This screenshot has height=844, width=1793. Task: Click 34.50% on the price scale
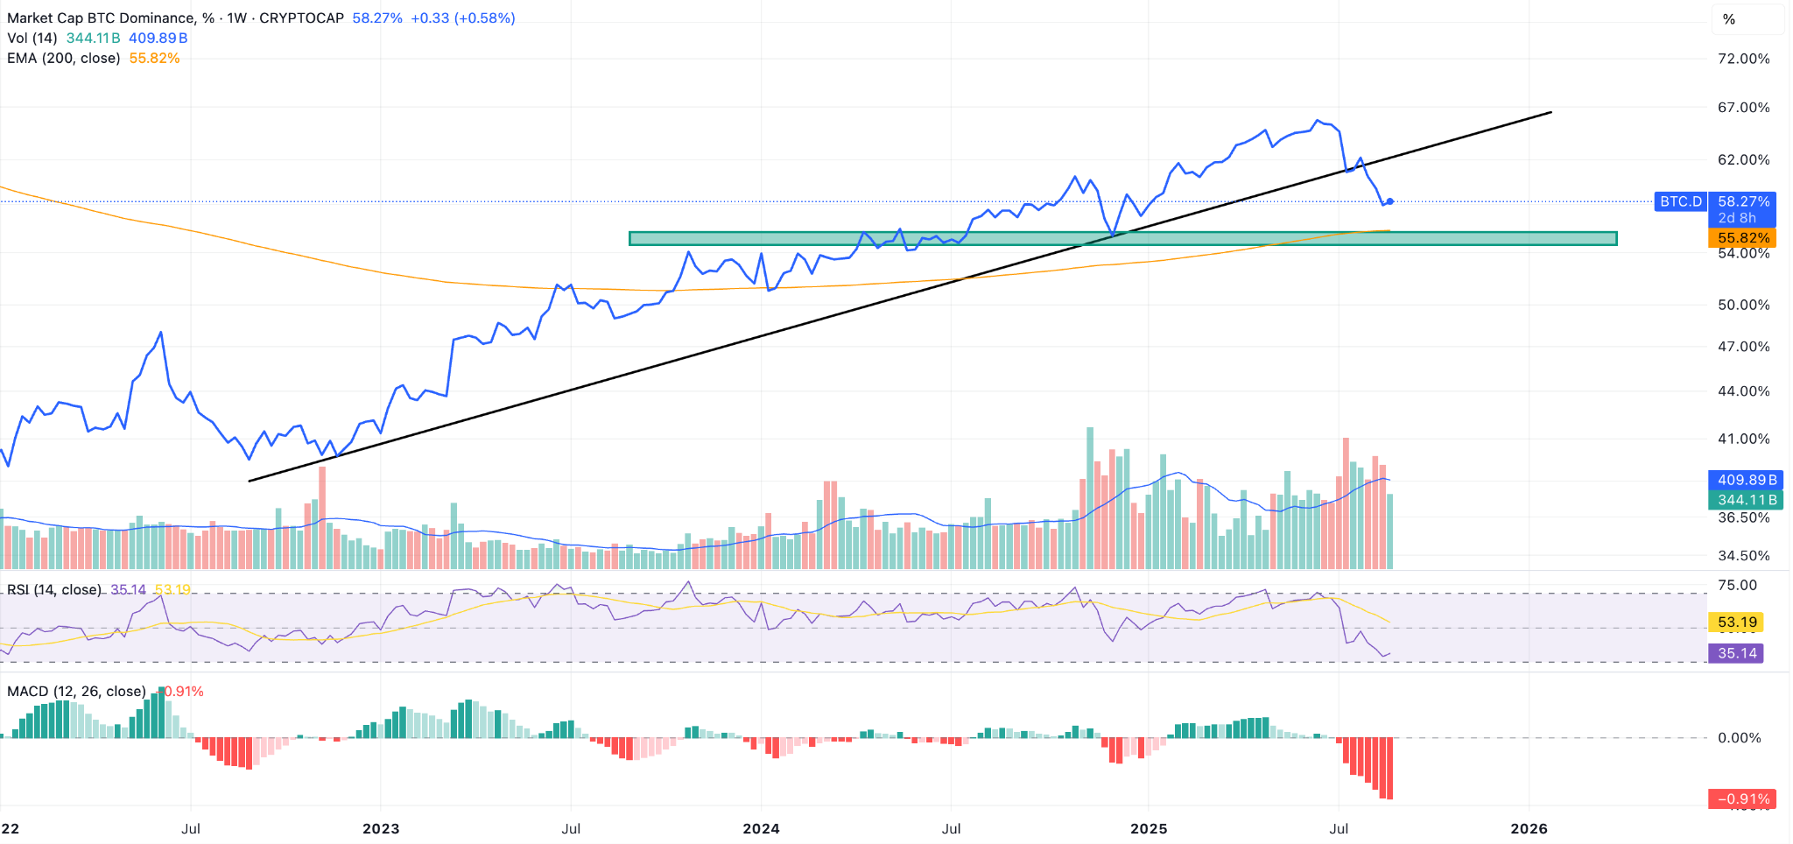pos(1743,555)
